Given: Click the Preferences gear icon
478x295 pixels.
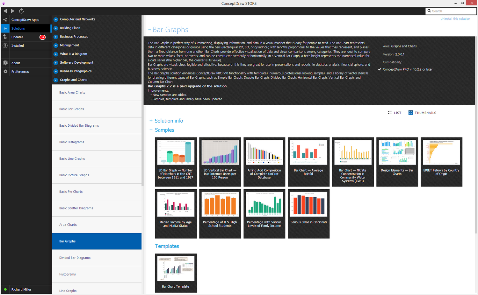Looking at the screenshot, I should [5, 72].
